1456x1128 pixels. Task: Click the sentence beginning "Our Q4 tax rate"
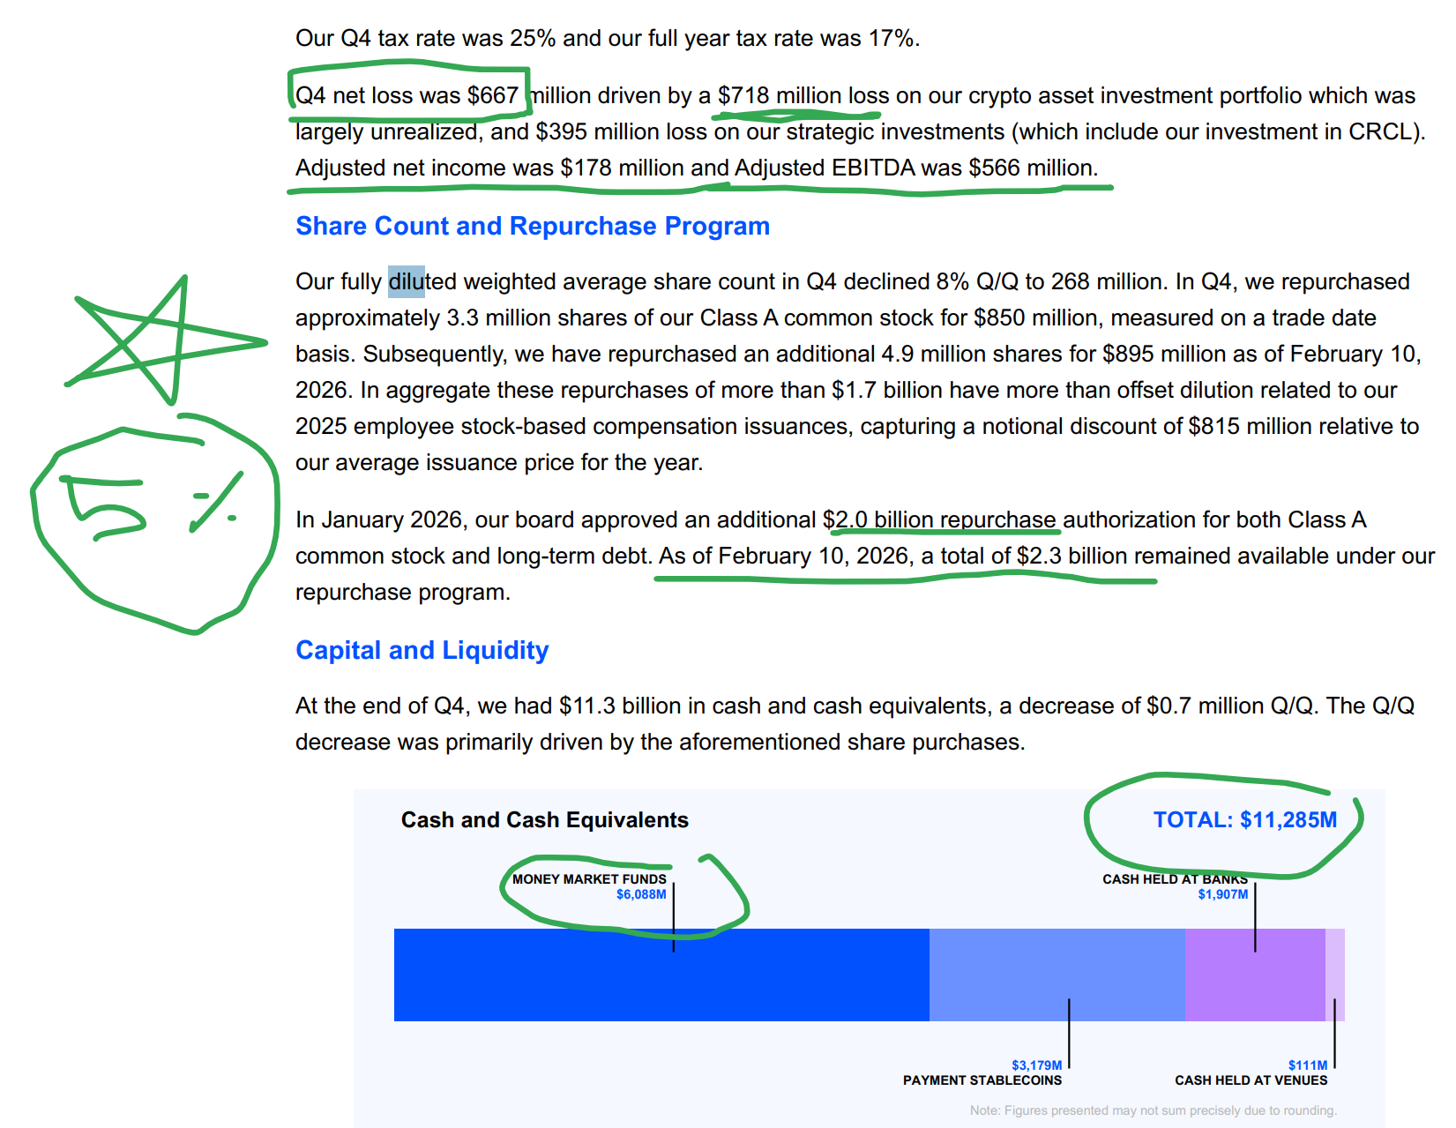coord(608,38)
